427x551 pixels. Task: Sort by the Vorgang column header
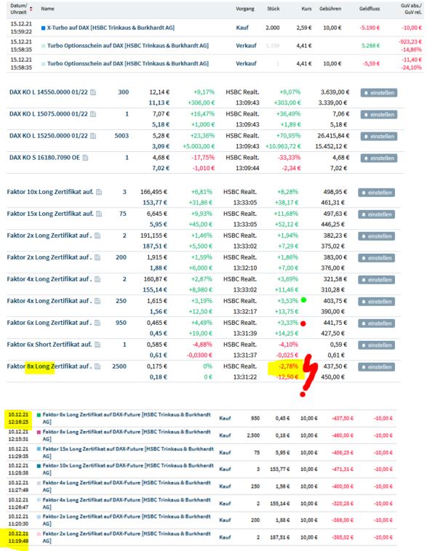click(x=245, y=9)
